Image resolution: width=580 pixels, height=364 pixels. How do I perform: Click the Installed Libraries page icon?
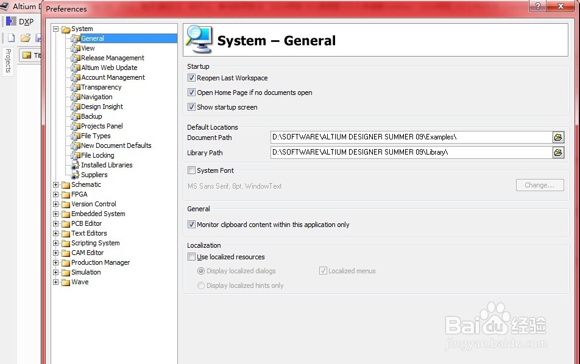pos(76,165)
